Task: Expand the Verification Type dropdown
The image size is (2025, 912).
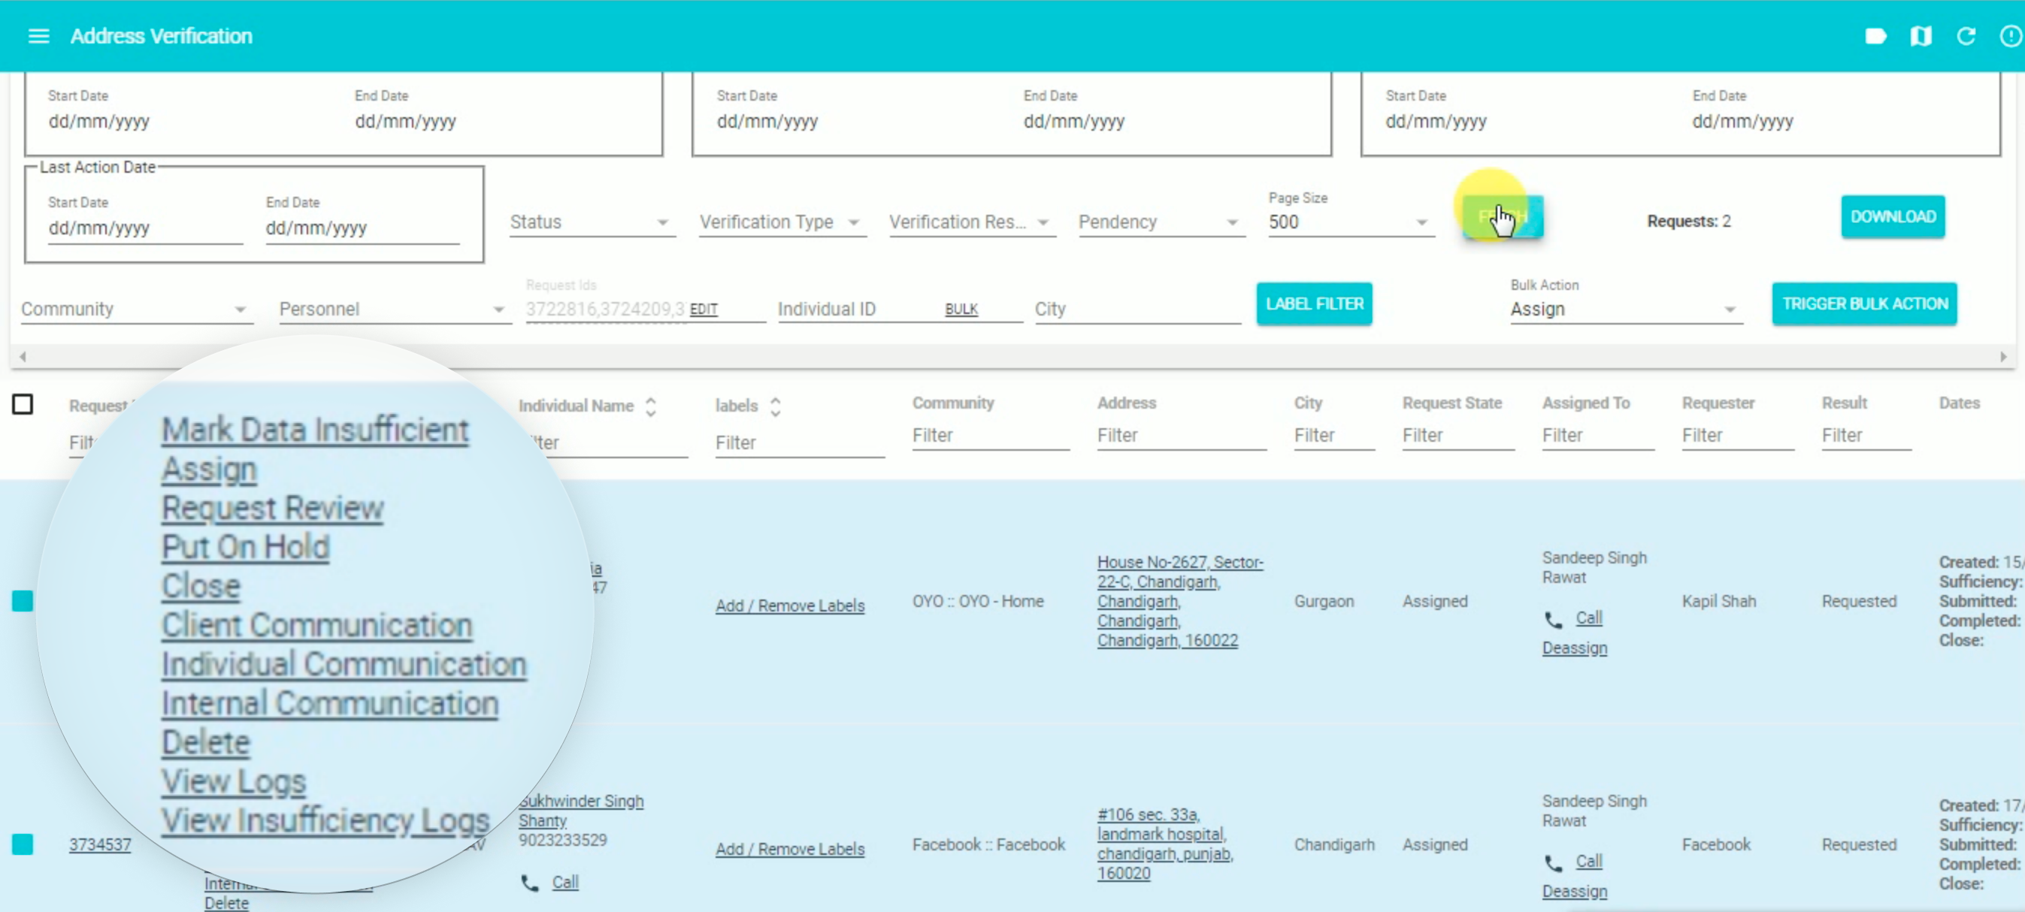Action: click(782, 222)
